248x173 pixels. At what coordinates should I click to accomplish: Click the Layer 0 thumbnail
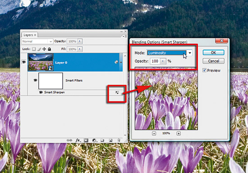[x=41, y=62]
